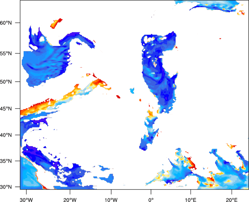The width and height of the screenshot is (249, 202).
Task: Click the 30°N latitude label
Action: [x=6, y=187]
